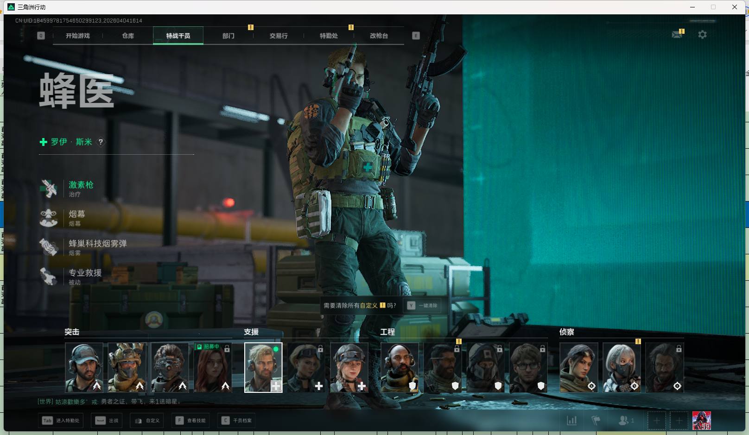Viewport: 749px width, 435px height.
Task: Select the 激素枪 skill icon
Action: tap(49, 189)
